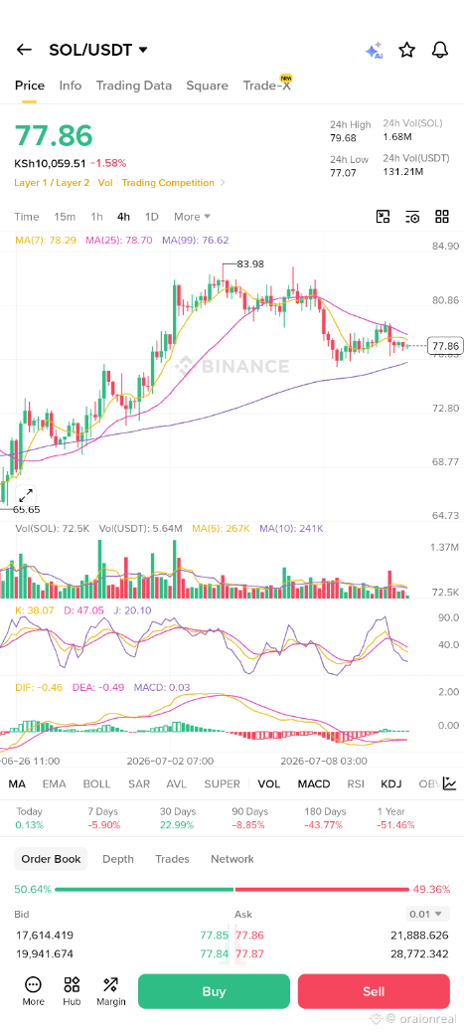Toggle the VOL indicator
Viewport: 464px width, 1034px height.
269,783
